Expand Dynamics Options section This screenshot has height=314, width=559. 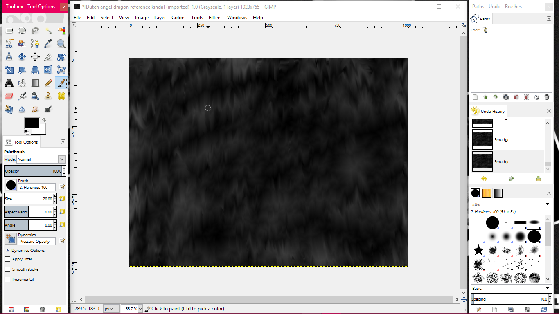coord(7,251)
